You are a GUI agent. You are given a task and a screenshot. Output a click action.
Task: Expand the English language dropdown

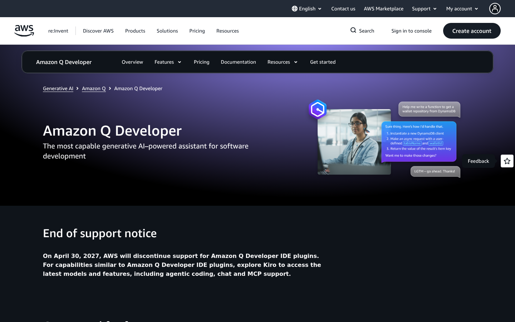click(307, 9)
